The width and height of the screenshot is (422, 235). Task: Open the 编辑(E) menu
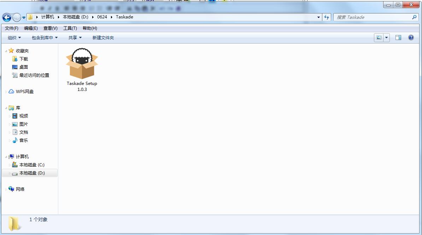[31, 28]
